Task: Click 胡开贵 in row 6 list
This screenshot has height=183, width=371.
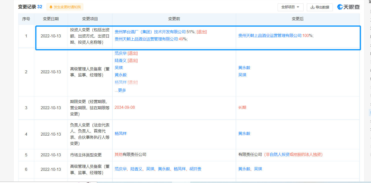Action: click(195, 169)
